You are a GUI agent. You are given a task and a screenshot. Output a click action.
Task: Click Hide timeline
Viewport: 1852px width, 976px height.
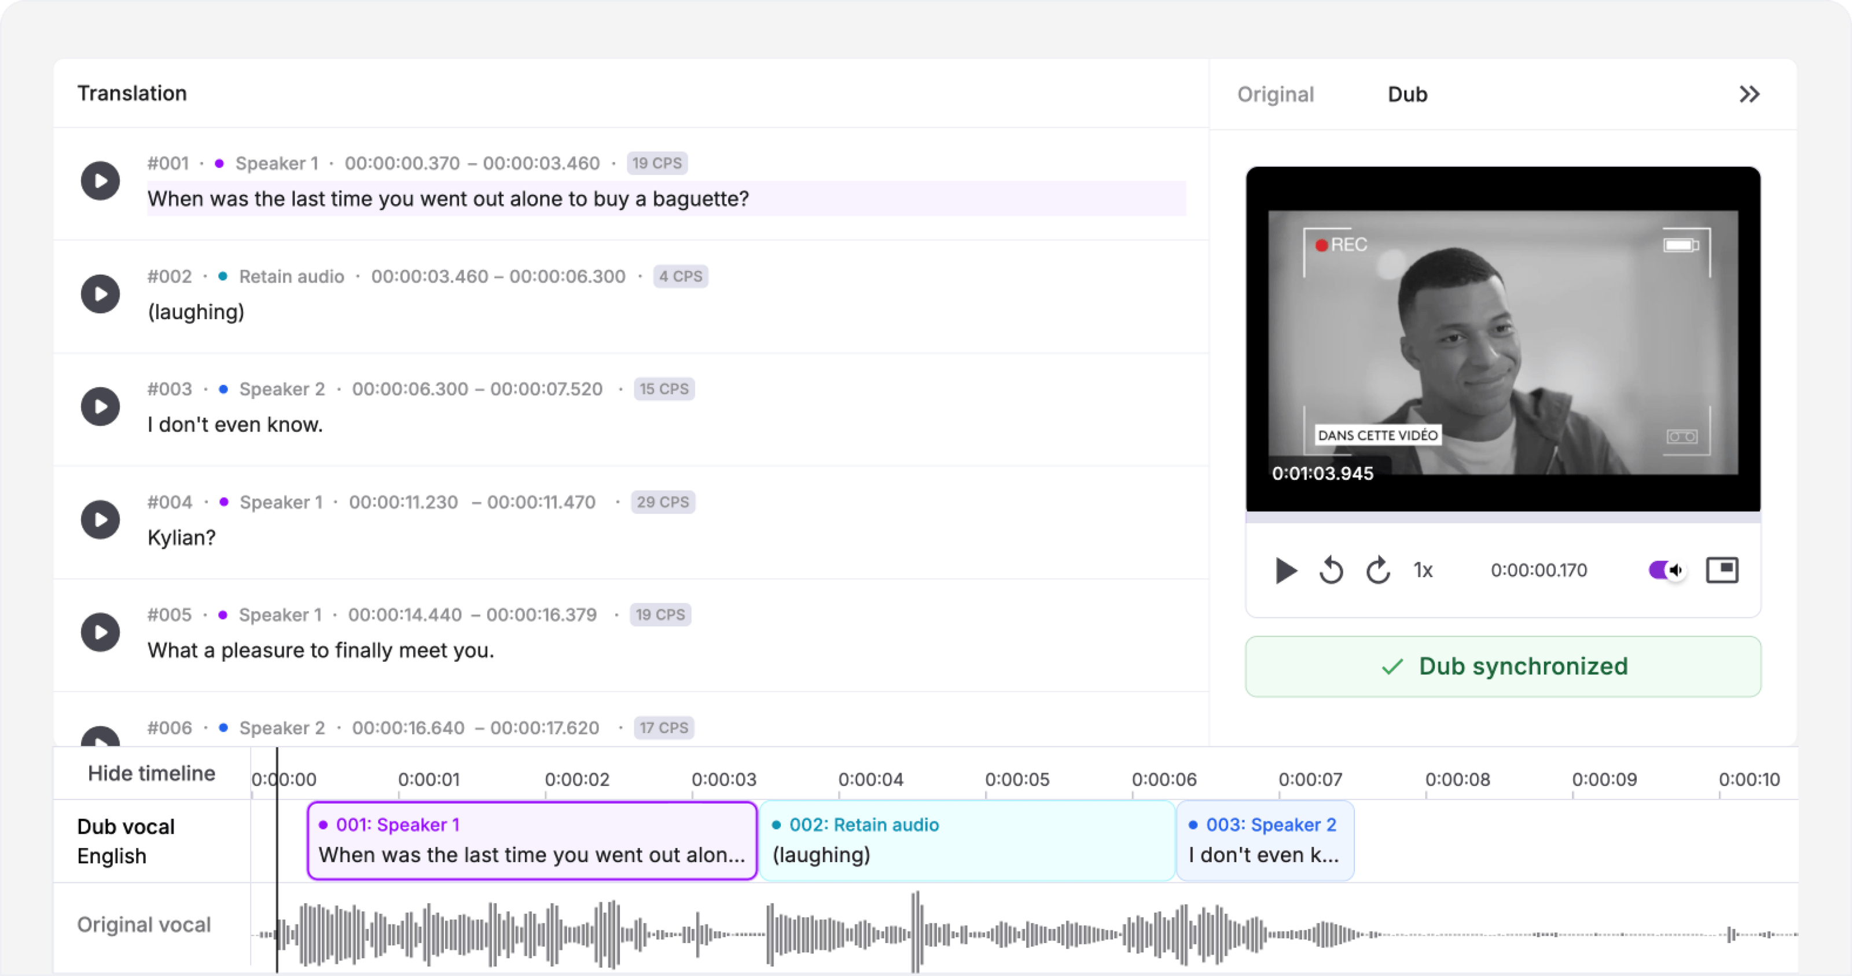[152, 774]
